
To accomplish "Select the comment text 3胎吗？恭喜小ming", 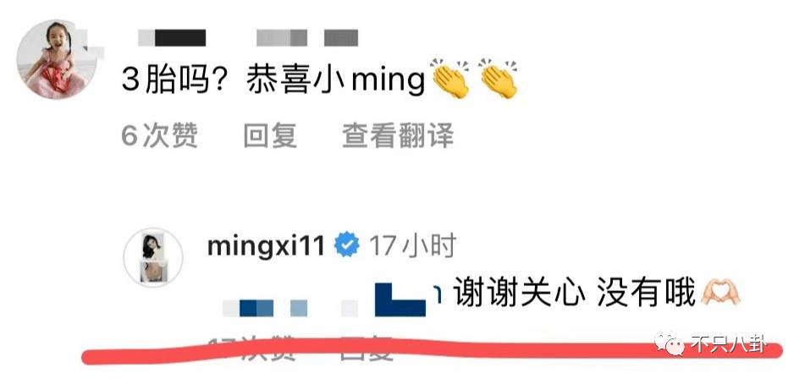I will [x=273, y=80].
